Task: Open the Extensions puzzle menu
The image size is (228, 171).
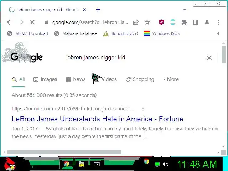Action: tap(184, 22)
